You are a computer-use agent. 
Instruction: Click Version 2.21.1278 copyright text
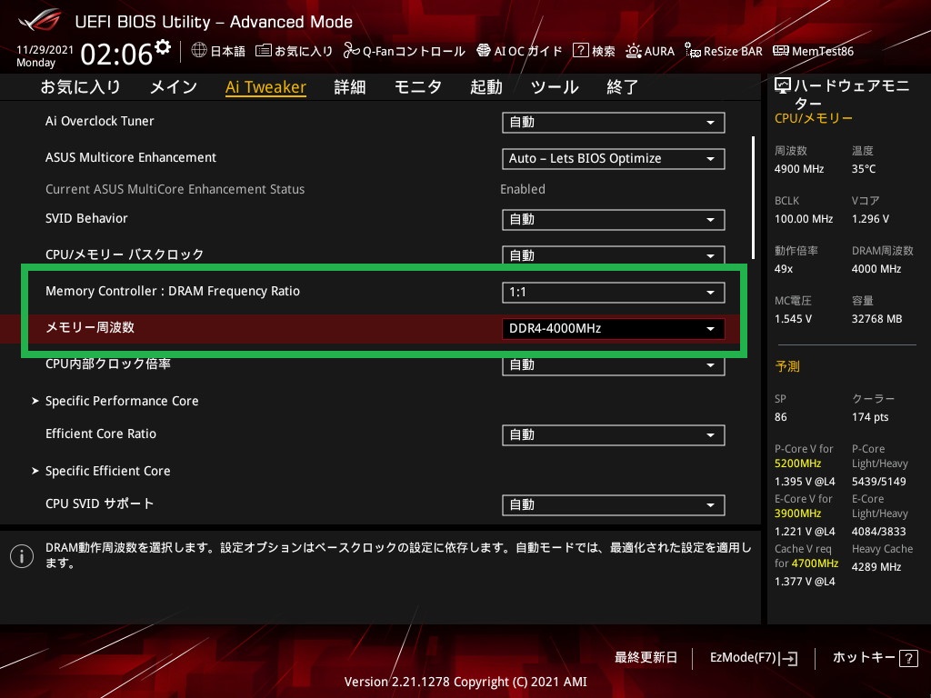point(465,682)
